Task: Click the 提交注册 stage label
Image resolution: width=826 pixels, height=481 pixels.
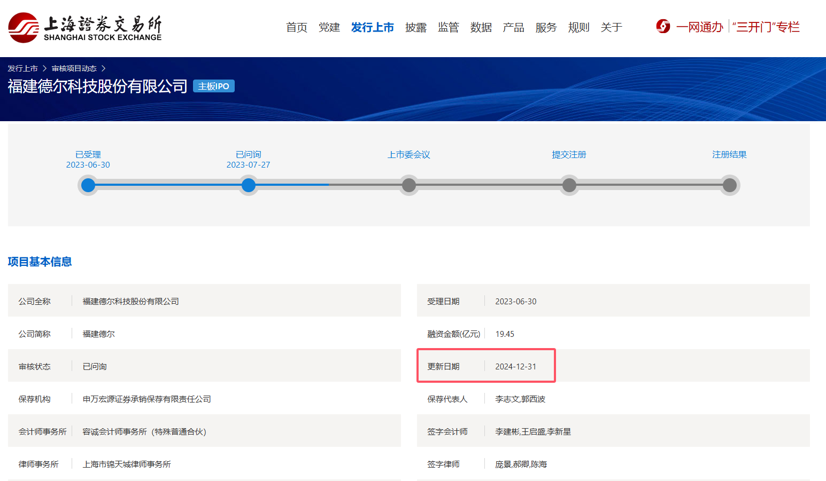Action: [x=569, y=154]
